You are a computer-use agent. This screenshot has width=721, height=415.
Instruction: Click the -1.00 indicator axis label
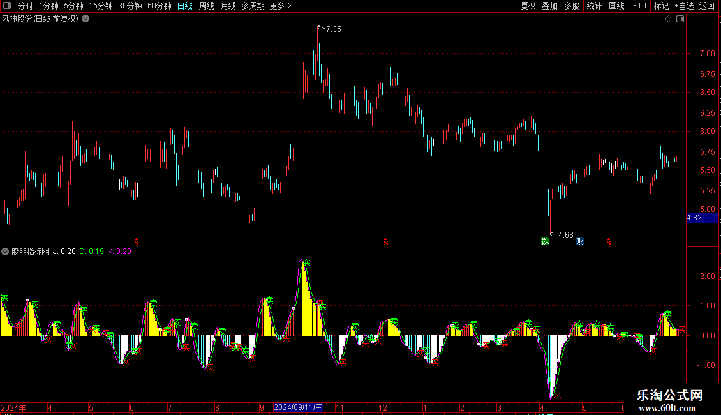coord(706,365)
